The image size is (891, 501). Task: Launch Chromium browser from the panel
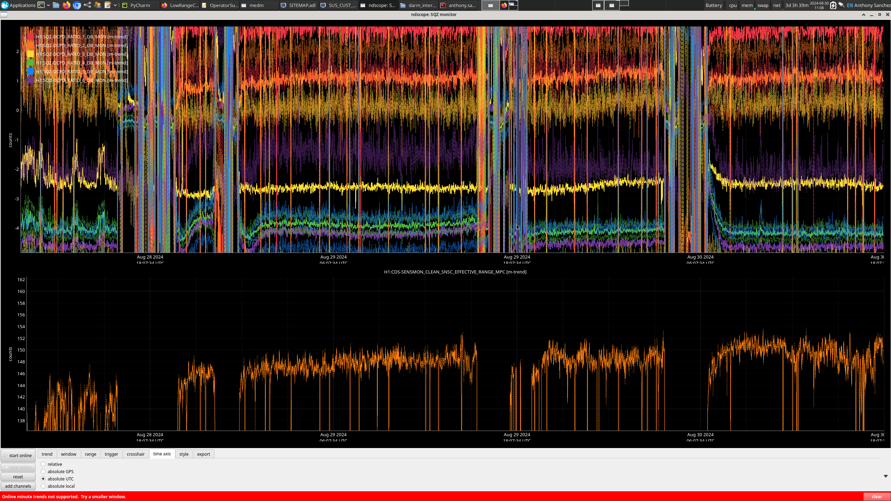(77, 5)
